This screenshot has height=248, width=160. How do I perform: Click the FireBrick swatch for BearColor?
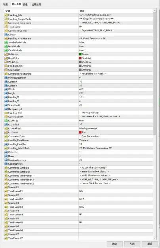point(80,58)
